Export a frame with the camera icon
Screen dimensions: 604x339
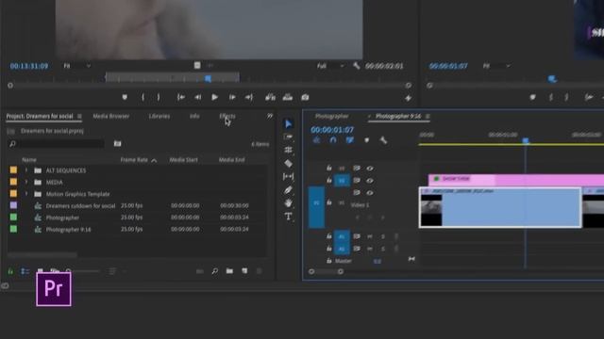click(305, 98)
